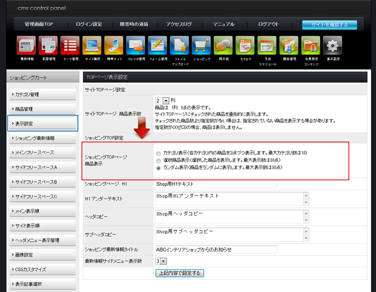Click the メルマガ管理 envelope icon
This screenshot has width=376, height=292.
[x=135, y=45]
